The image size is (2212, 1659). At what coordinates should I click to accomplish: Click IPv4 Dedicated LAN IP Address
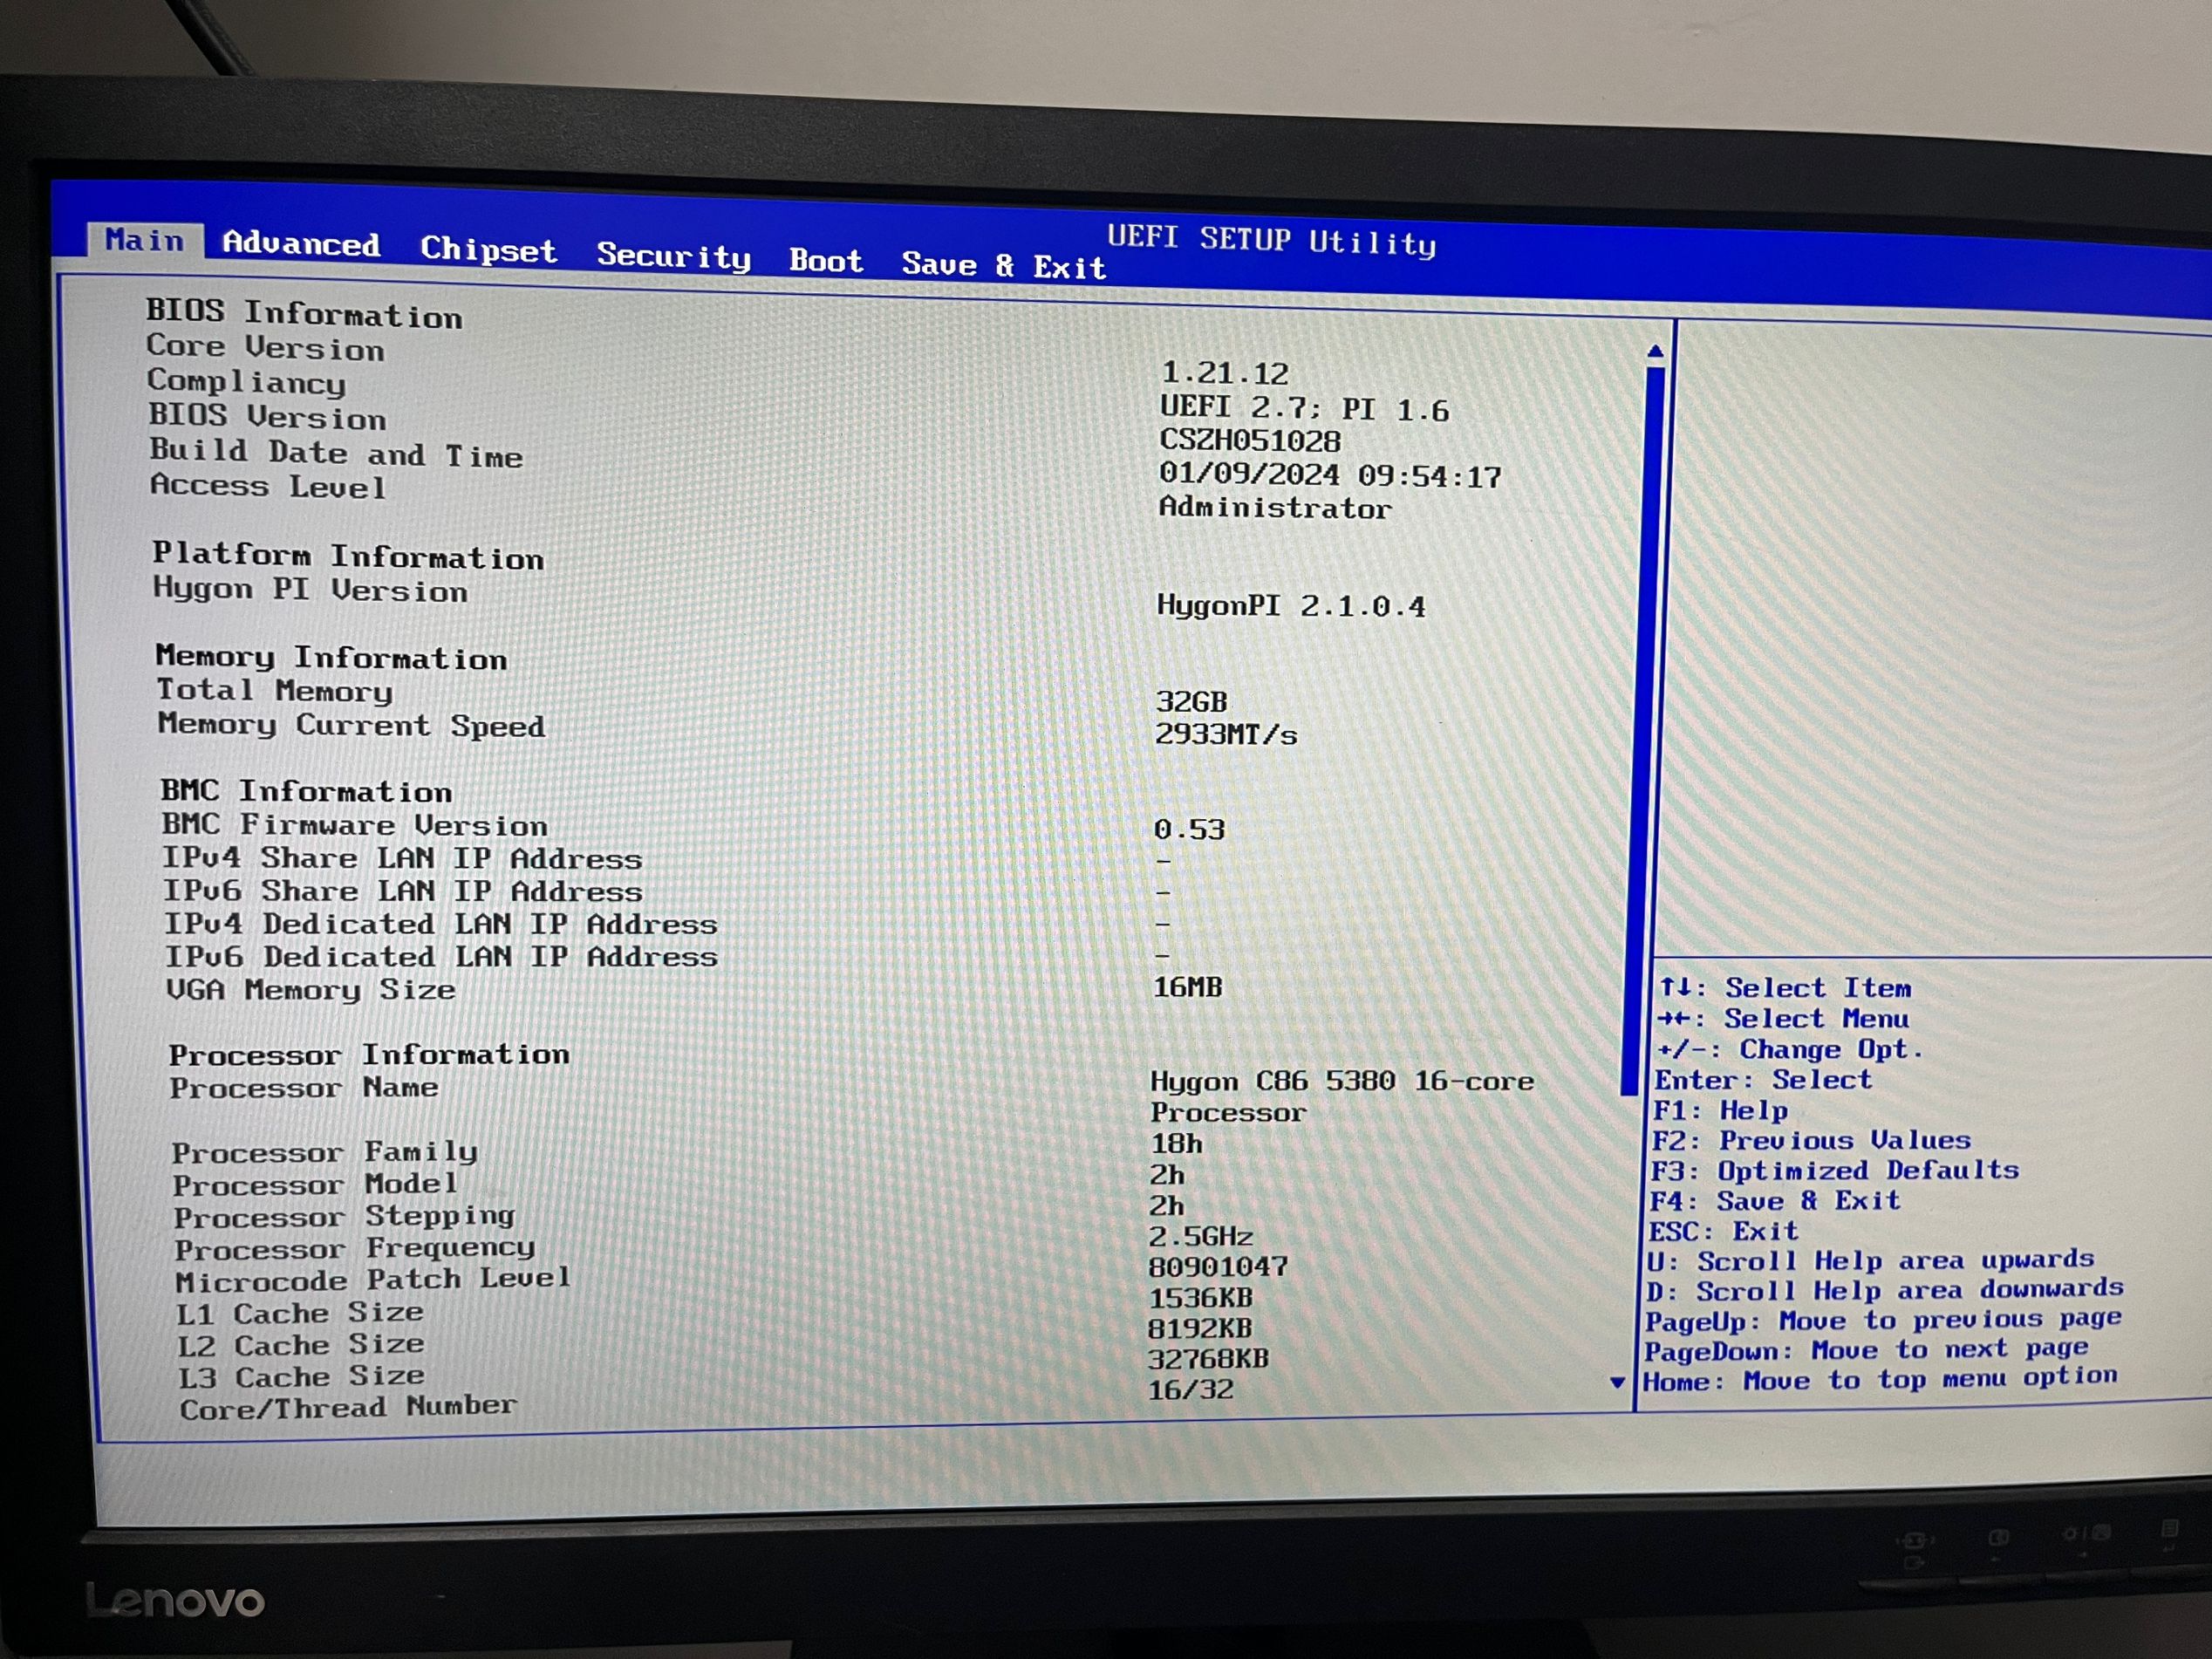(x=440, y=924)
